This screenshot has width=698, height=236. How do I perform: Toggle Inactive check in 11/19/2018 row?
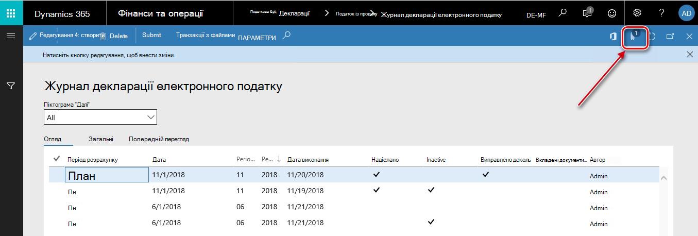click(x=431, y=190)
